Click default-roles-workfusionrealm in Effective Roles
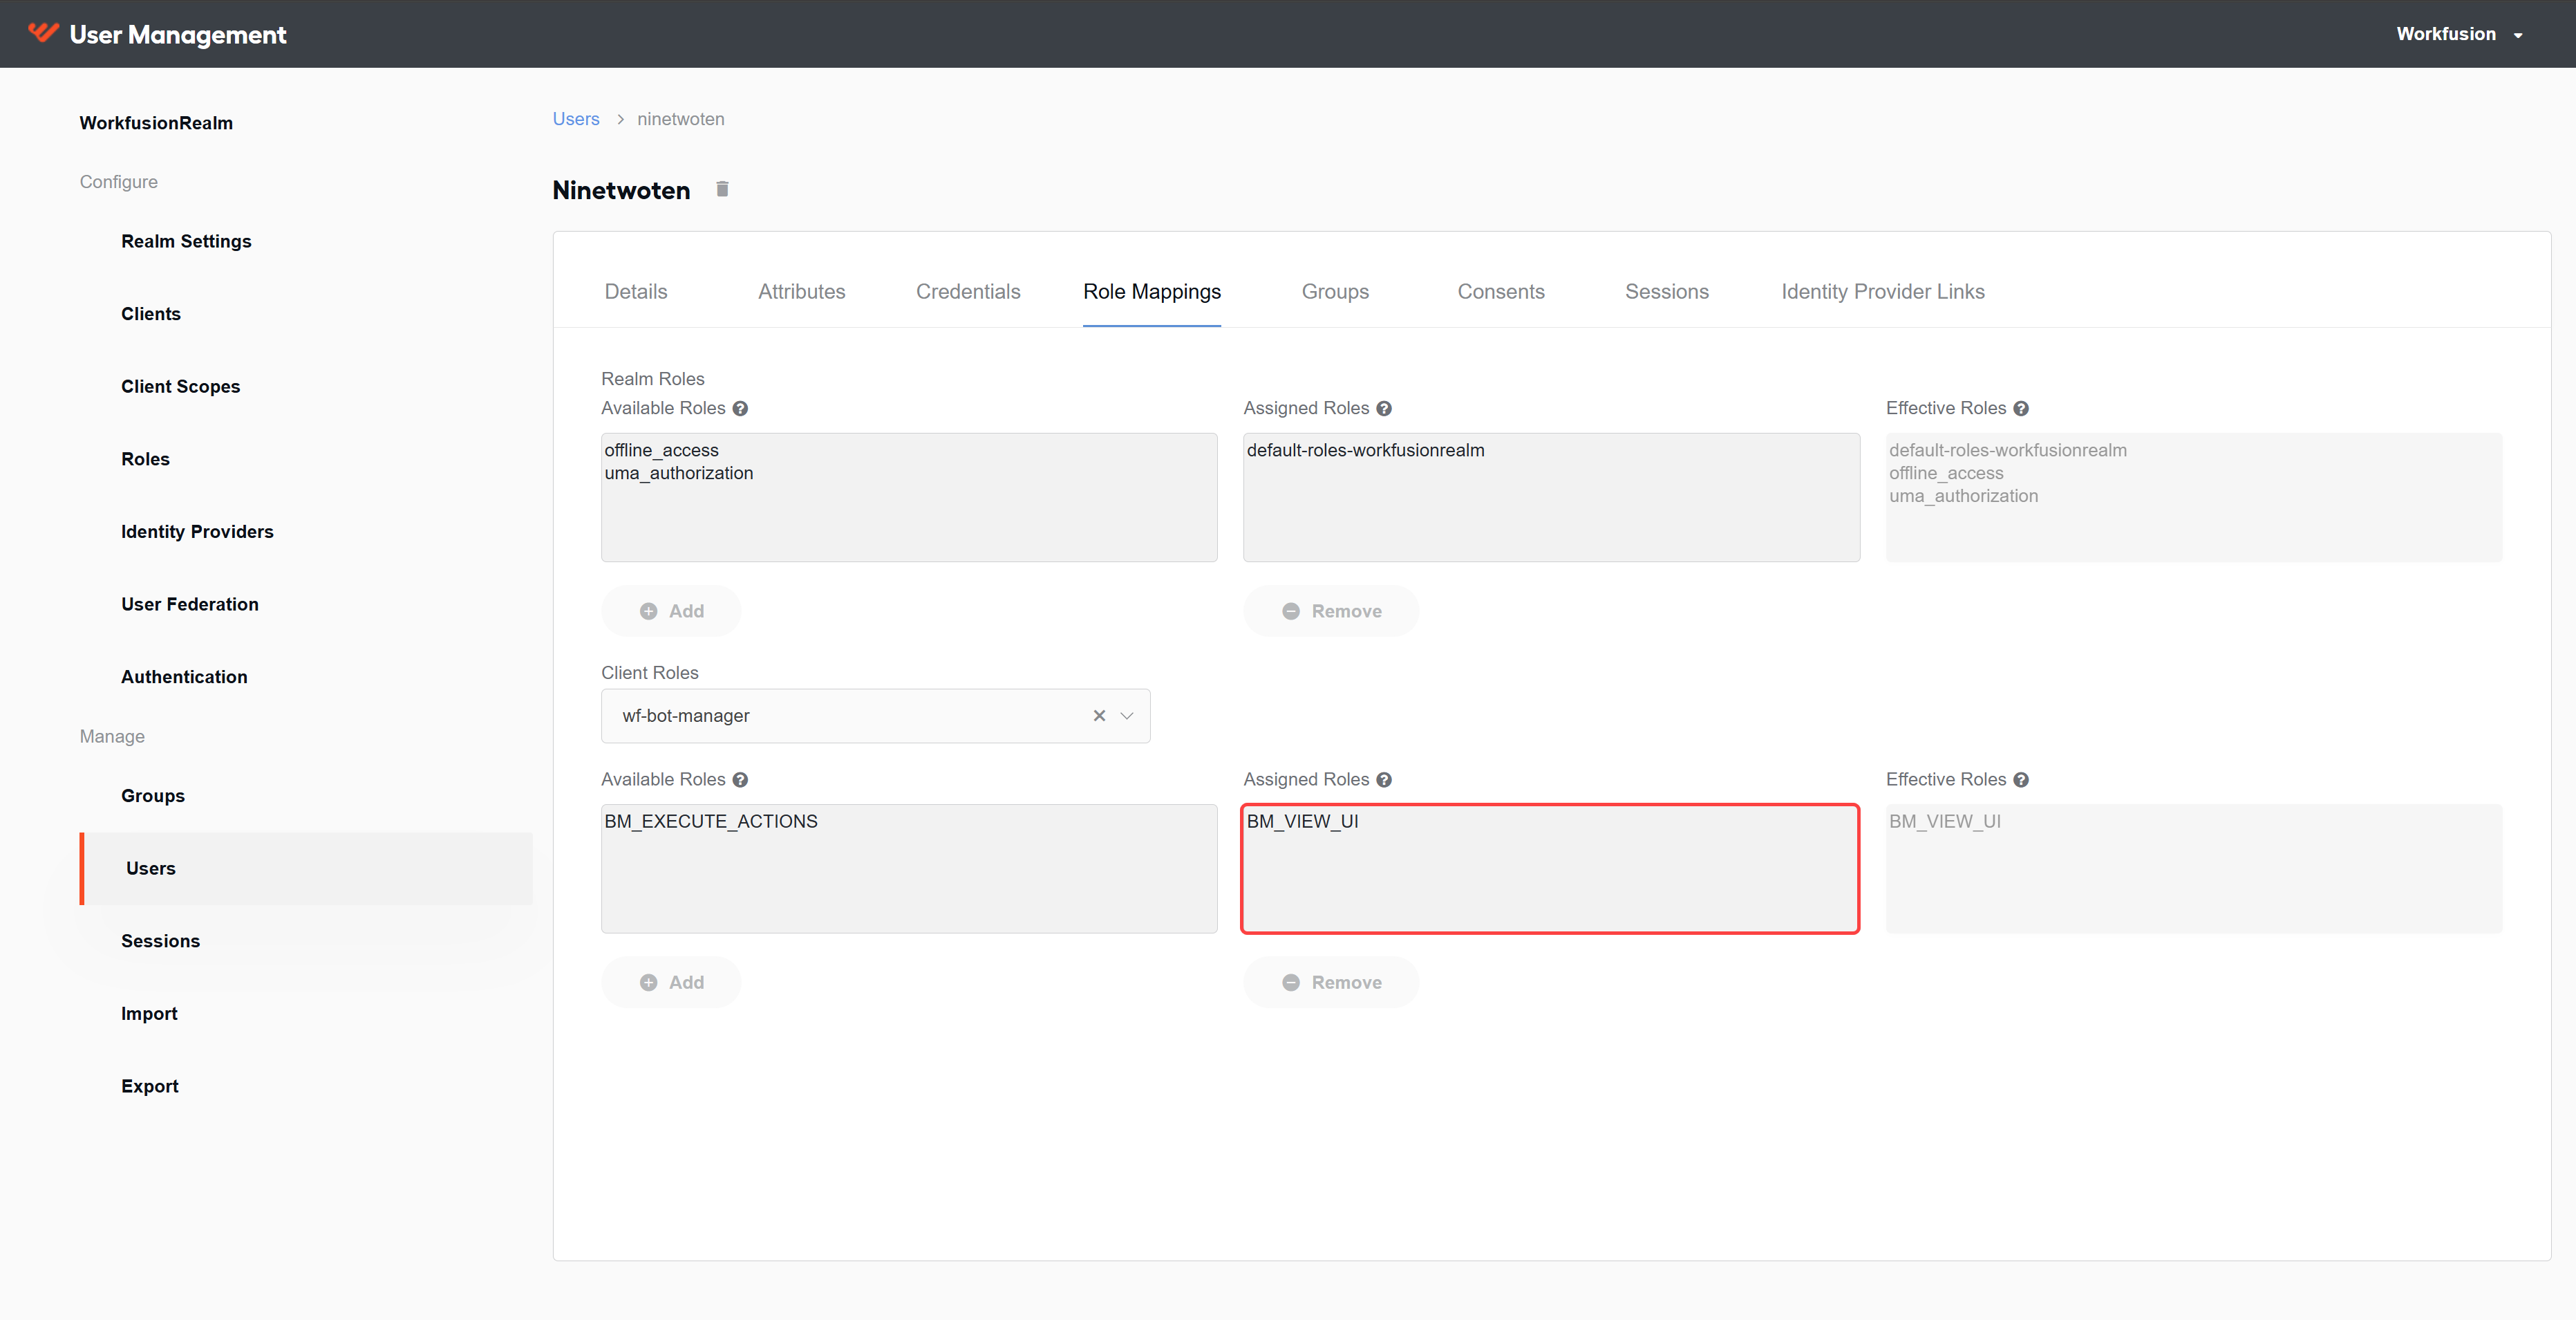Viewport: 2576px width, 1320px height. tap(2008, 450)
